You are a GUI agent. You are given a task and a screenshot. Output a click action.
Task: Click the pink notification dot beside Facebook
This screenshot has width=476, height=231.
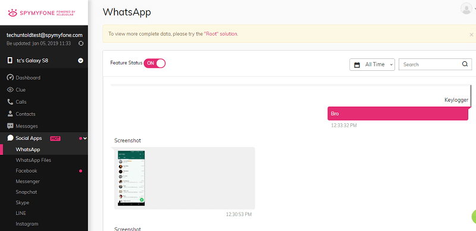[80, 171]
